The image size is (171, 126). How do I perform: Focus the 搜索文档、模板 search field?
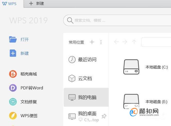(117, 20)
